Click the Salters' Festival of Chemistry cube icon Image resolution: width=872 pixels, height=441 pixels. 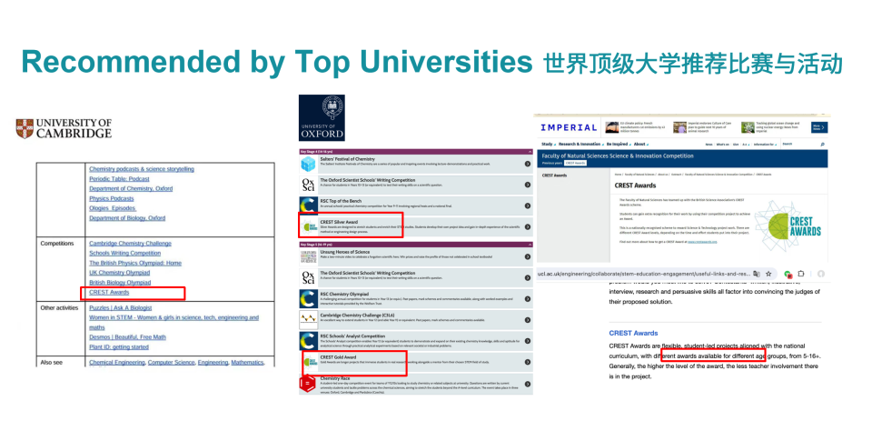click(x=308, y=163)
